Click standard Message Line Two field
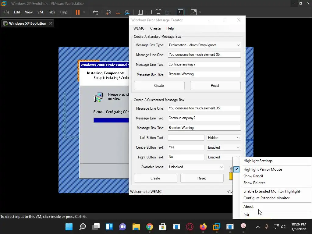Viewport: 312px width, 234px height. pyautogui.click(x=204, y=64)
